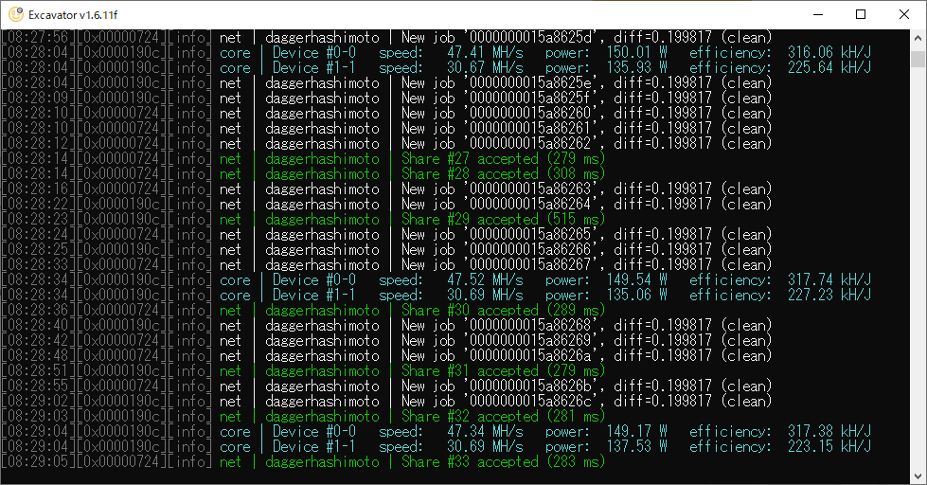Image resolution: width=927 pixels, height=485 pixels.
Task: Click the power value 135.06 W
Action: pyautogui.click(x=636, y=296)
